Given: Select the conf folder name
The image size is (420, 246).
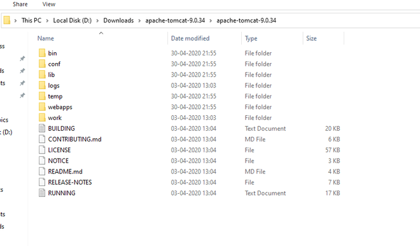Looking at the screenshot, I should [54, 64].
